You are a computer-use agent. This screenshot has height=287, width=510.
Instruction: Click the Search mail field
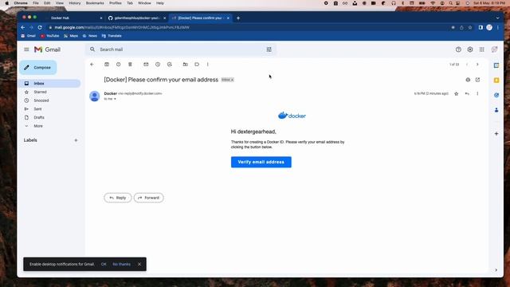click(x=181, y=49)
